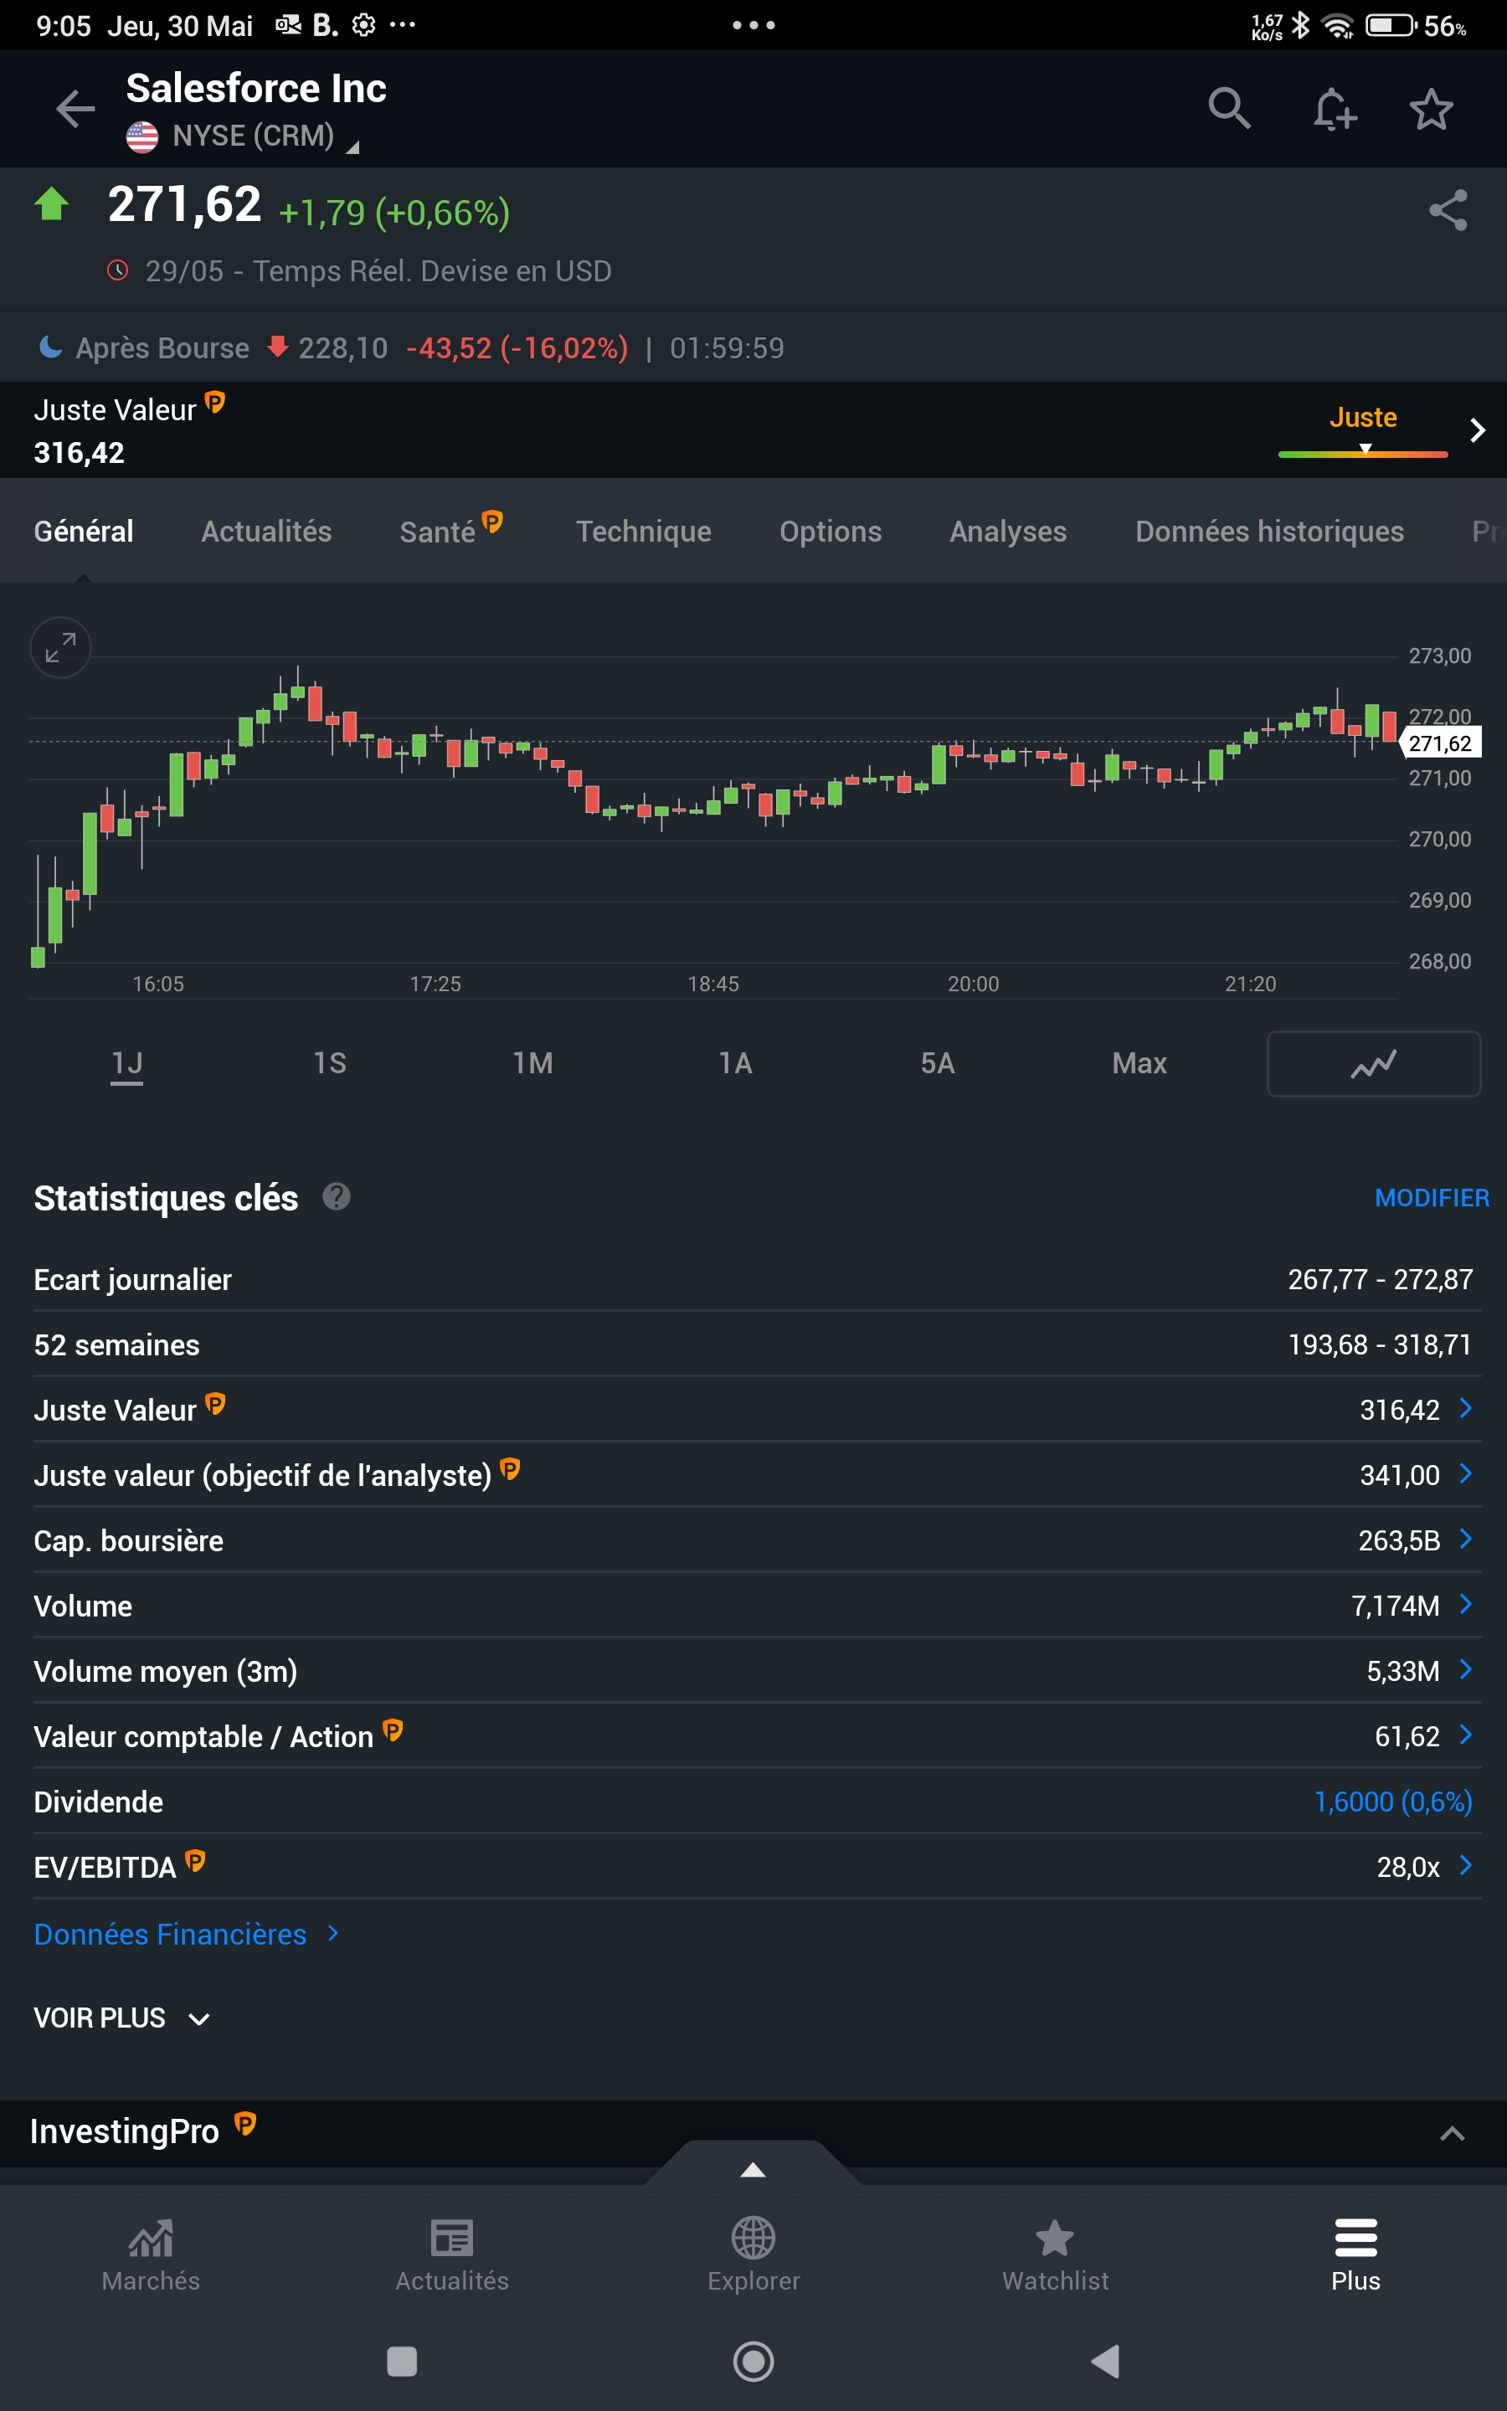Image resolution: width=1507 pixels, height=2411 pixels.
Task: Open the dividend value 1,6000 (0,6%)
Action: [x=1393, y=1802]
